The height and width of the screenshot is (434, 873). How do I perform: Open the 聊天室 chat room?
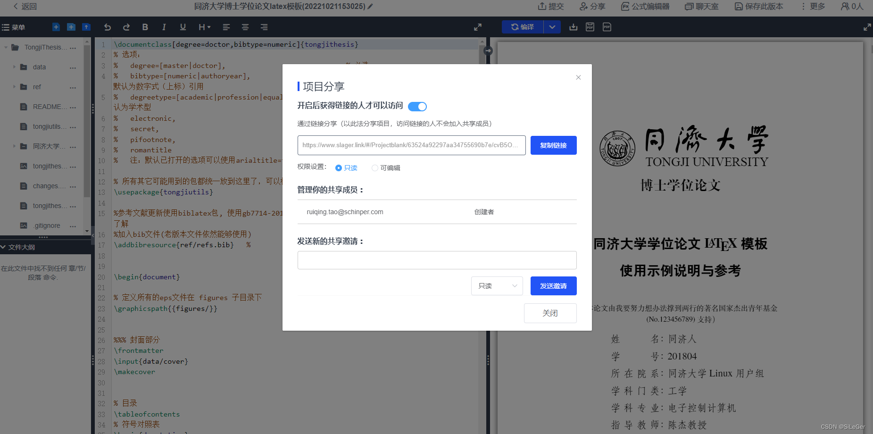(x=702, y=7)
